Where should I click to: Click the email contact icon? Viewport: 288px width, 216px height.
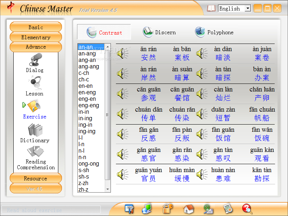tap(208, 209)
